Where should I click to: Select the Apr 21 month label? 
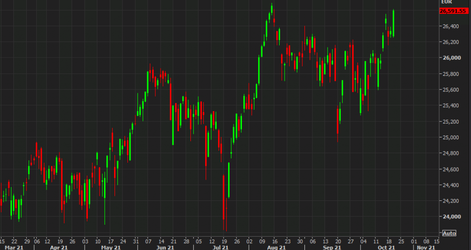click(58, 248)
